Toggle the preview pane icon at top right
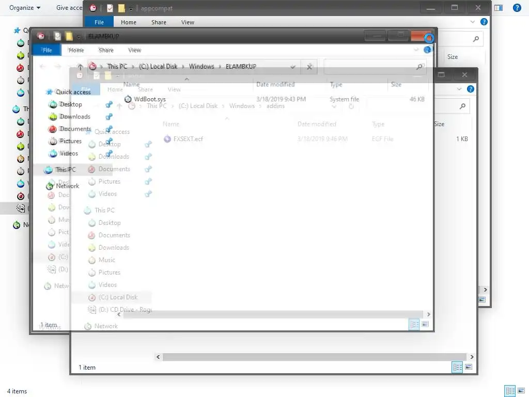 coord(499,7)
